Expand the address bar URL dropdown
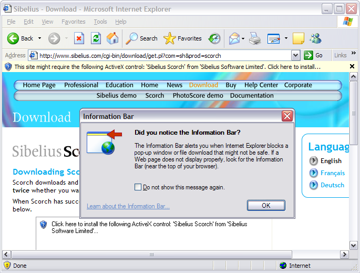 coord(295,55)
